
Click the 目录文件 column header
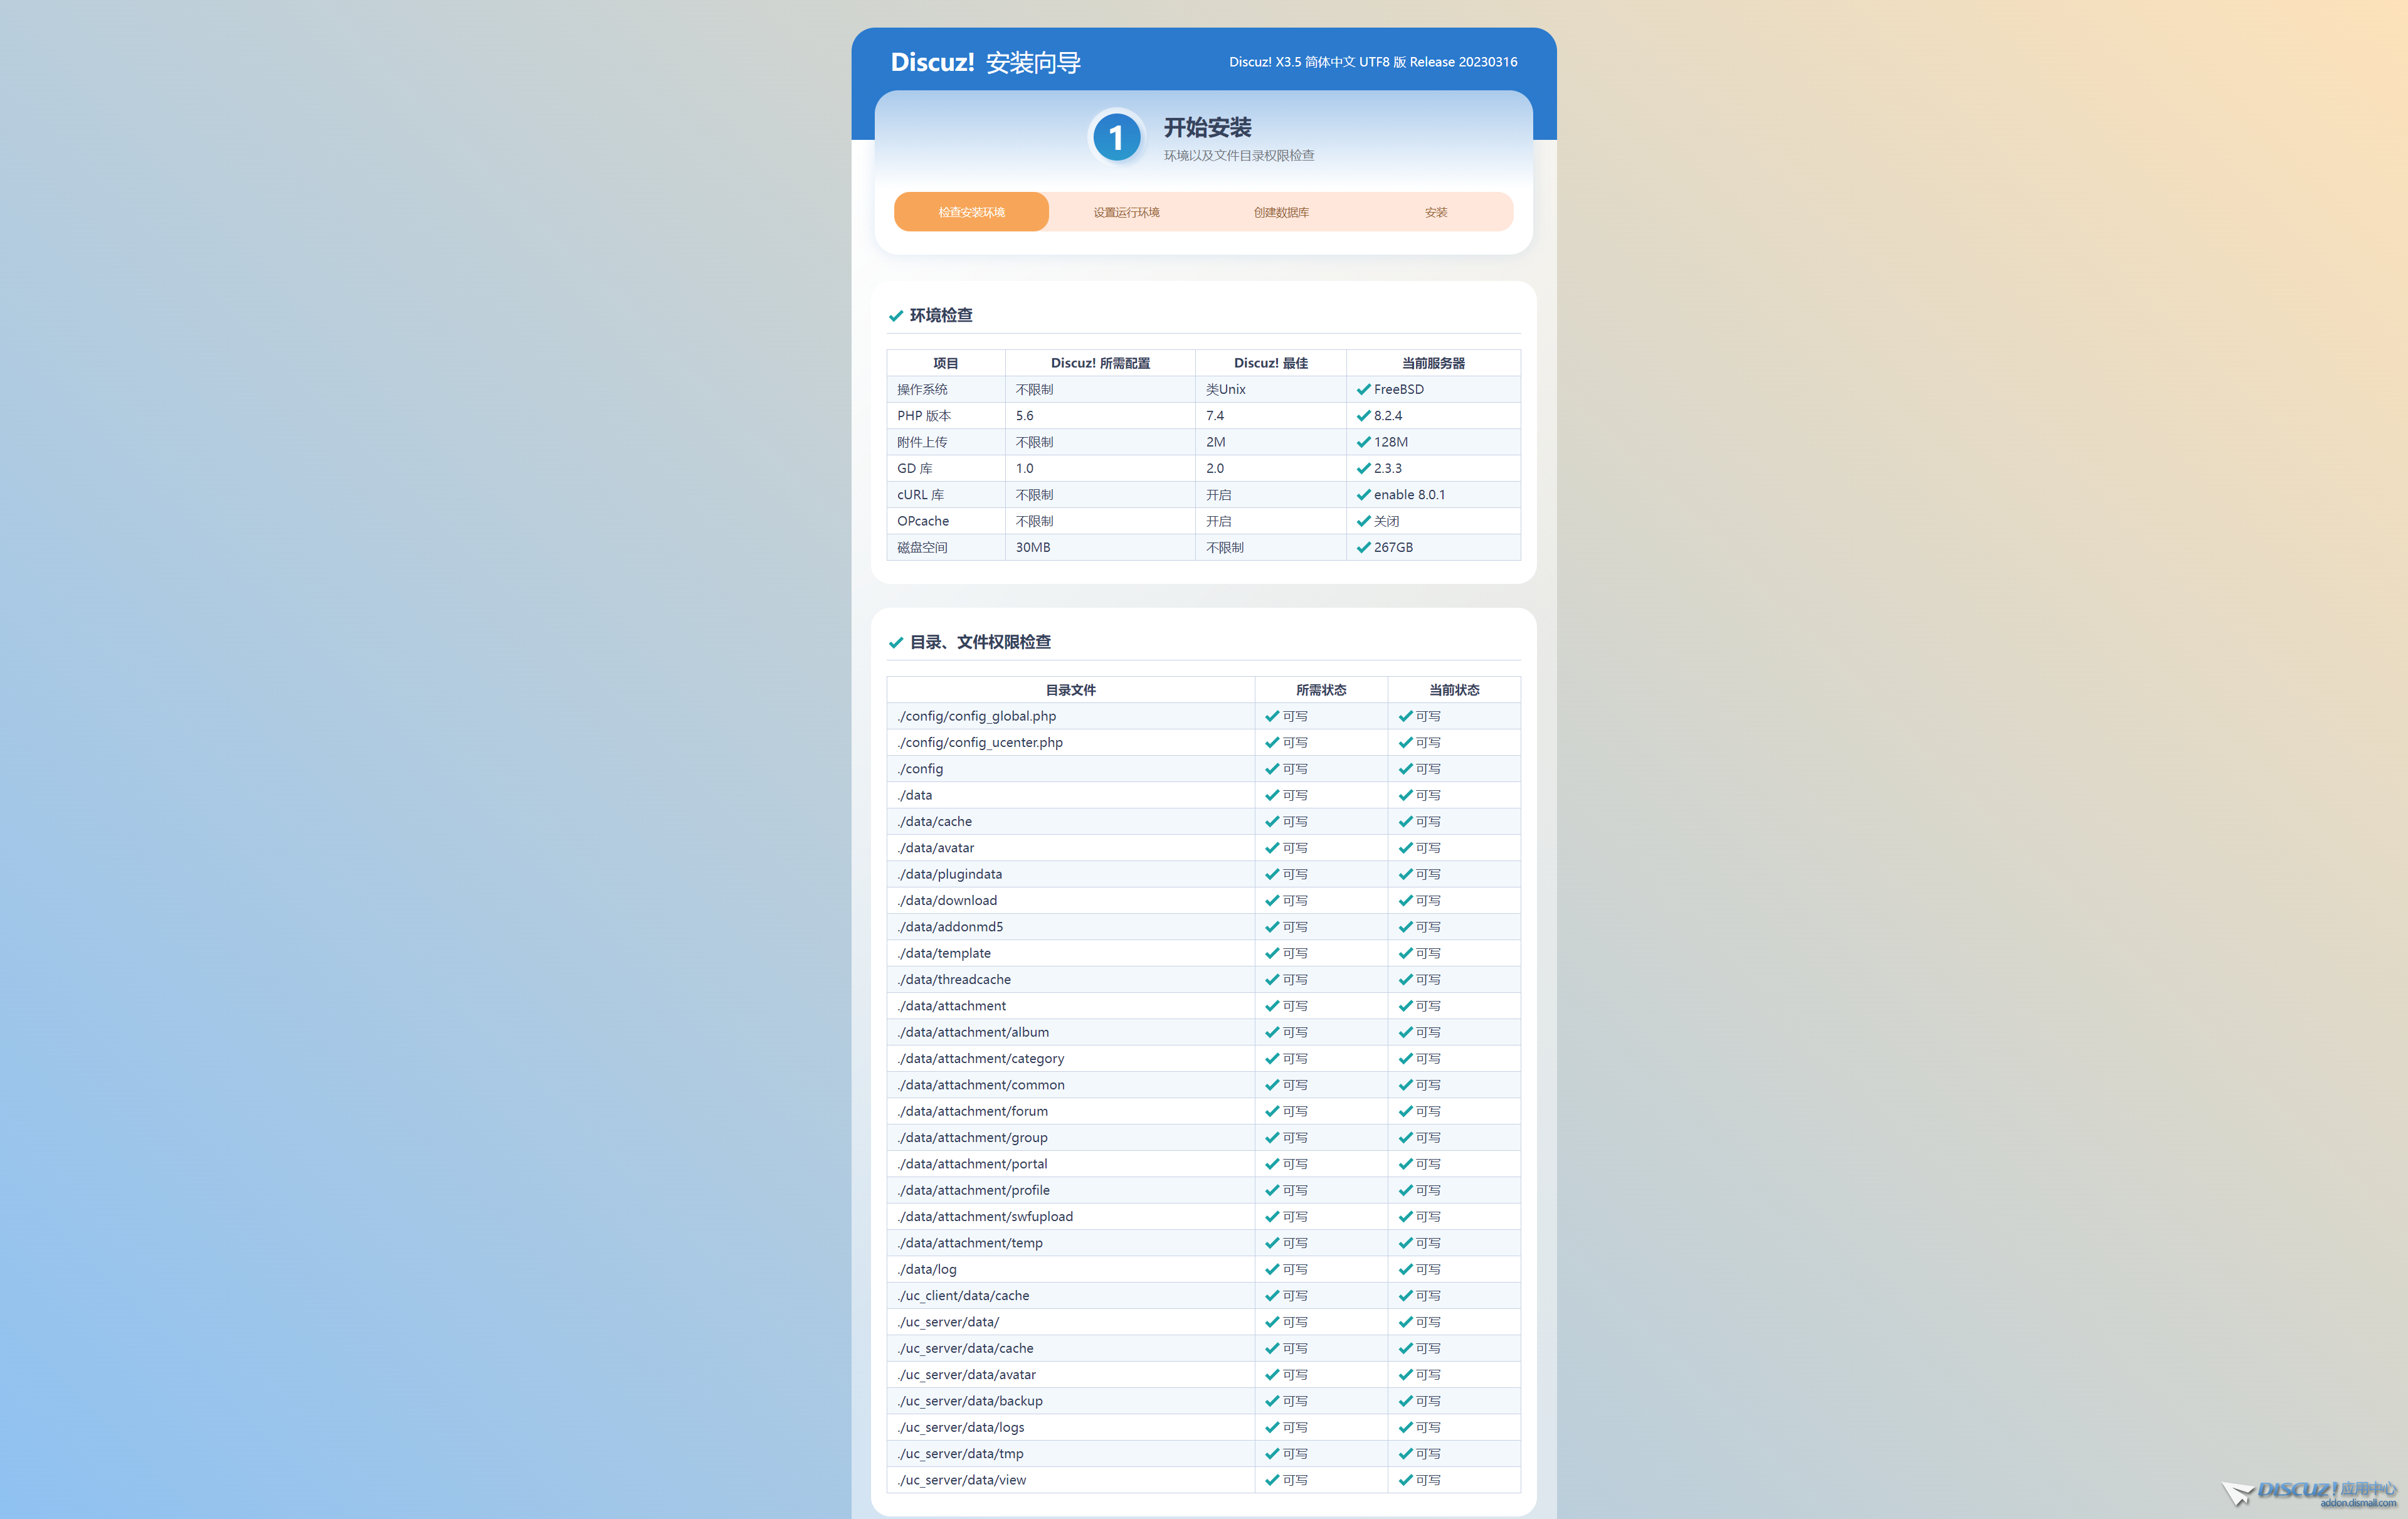1070,690
